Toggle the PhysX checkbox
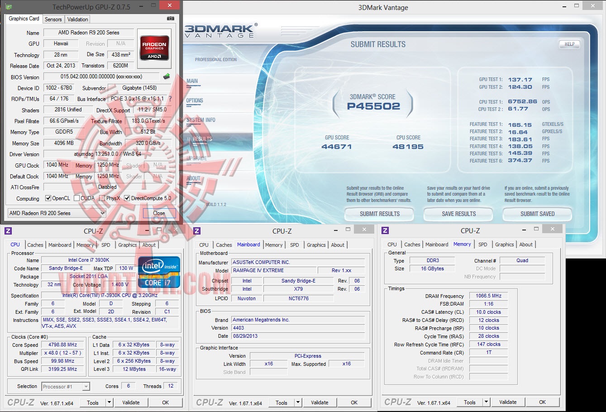This screenshot has width=606, height=412. click(102, 198)
